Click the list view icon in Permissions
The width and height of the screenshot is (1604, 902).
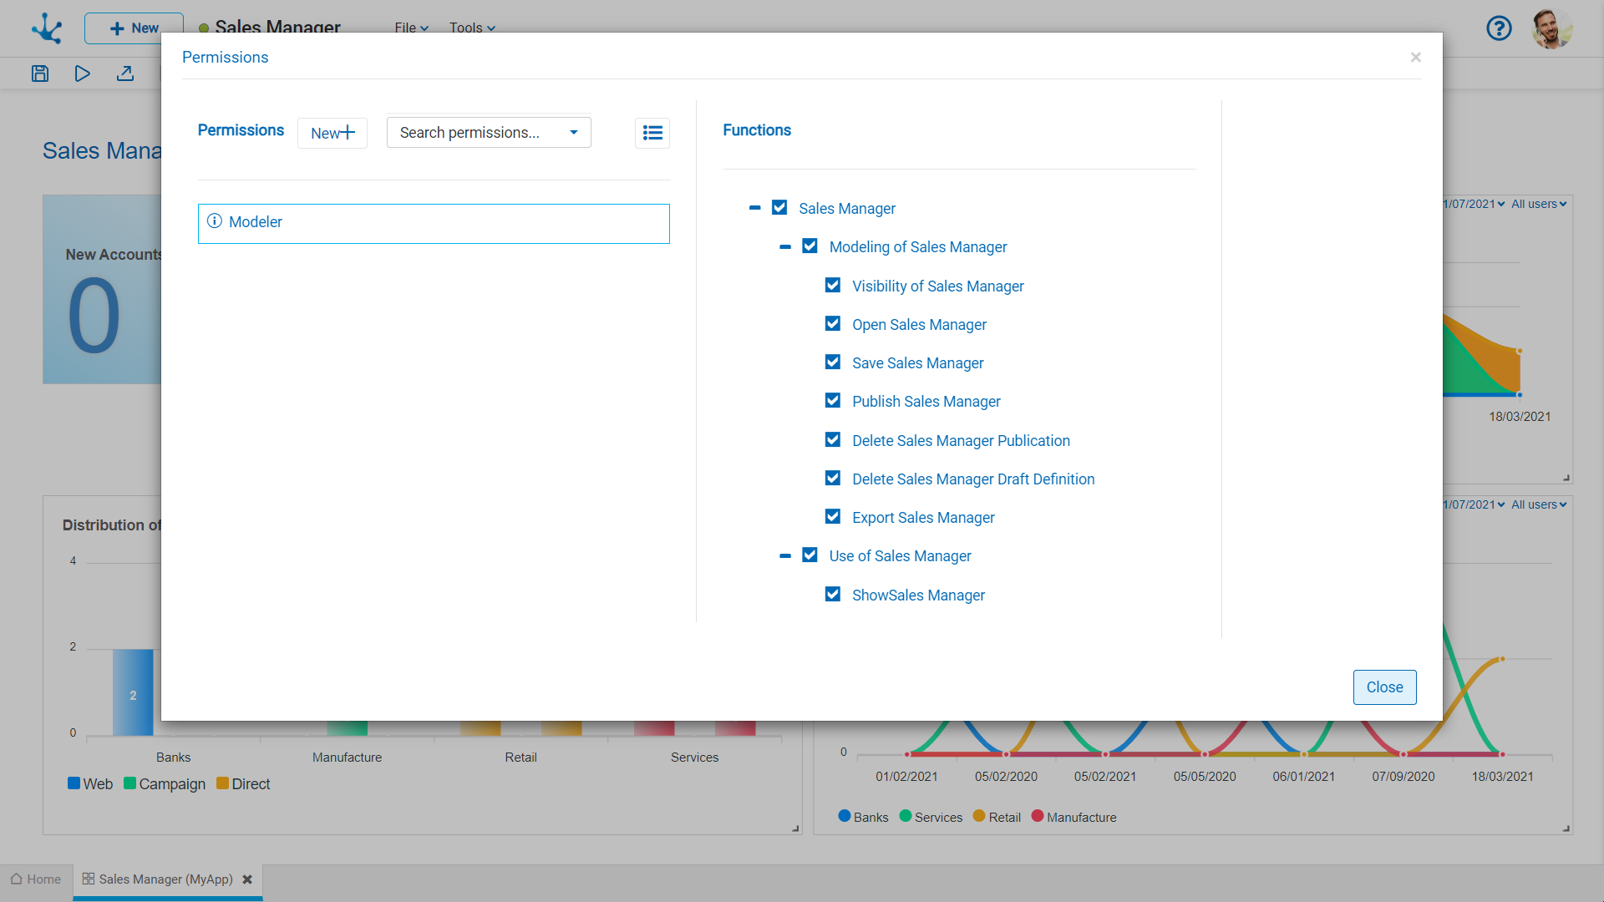pyautogui.click(x=652, y=133)
